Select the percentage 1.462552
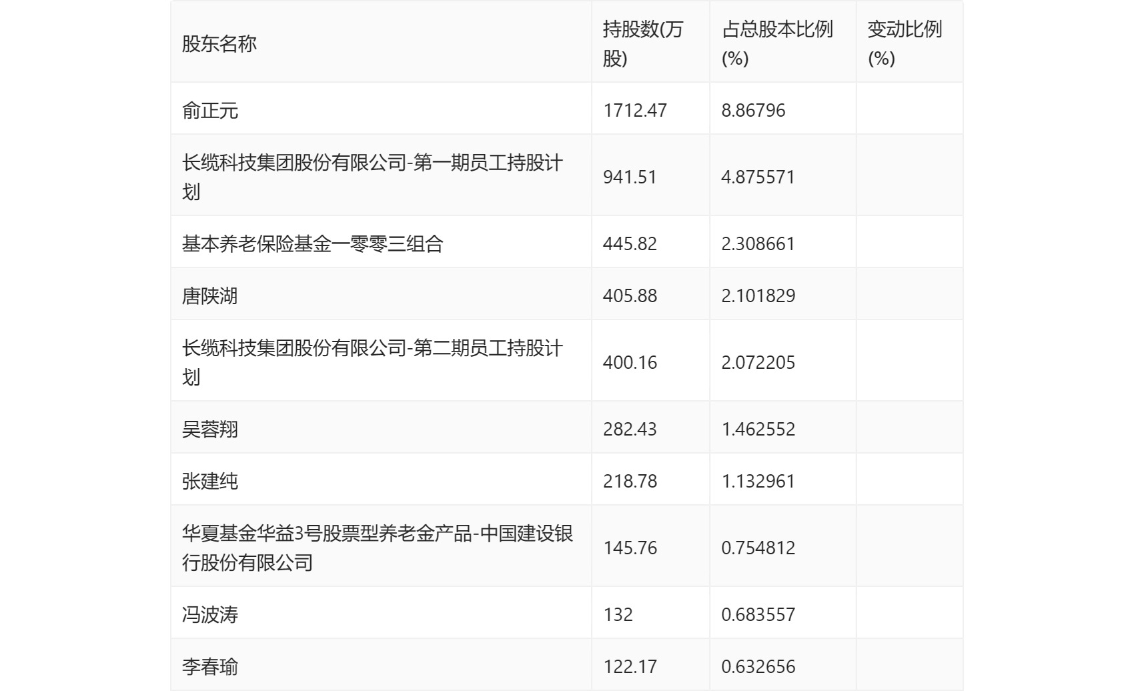This screenshot has height=691, width=1134. pyautogui.click(x=758, y=430)
